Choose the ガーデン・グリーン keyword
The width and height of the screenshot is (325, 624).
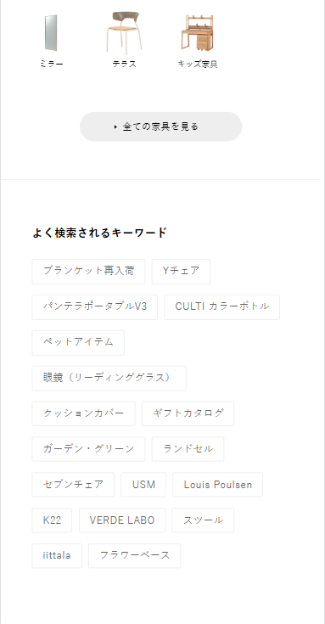pyautogui.click(x=89, y=449)
